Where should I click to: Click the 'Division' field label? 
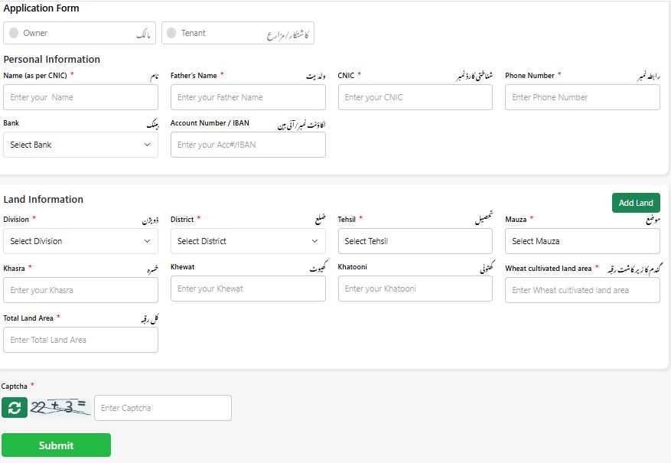click(x=16, y=219)
